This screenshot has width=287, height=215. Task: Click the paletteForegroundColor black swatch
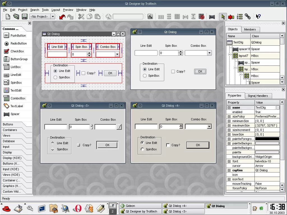[267, 139]
